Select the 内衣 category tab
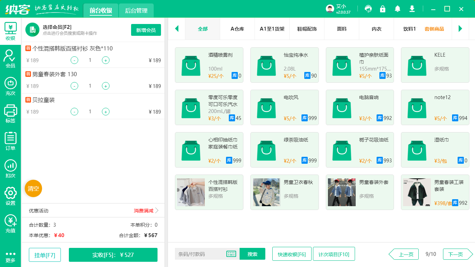475x267 pixels. click(x=377, y=29)
